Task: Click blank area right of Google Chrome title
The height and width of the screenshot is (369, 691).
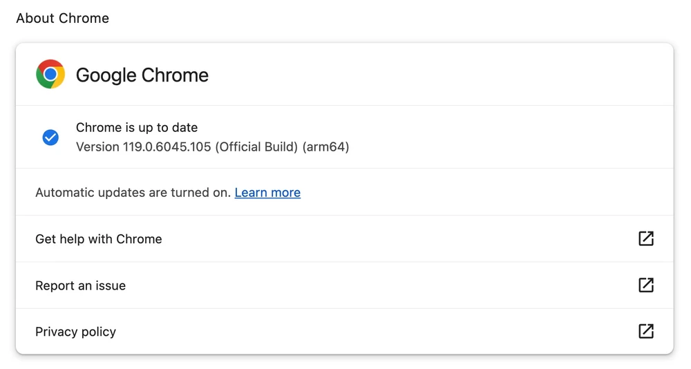Action: click(428, 75)
